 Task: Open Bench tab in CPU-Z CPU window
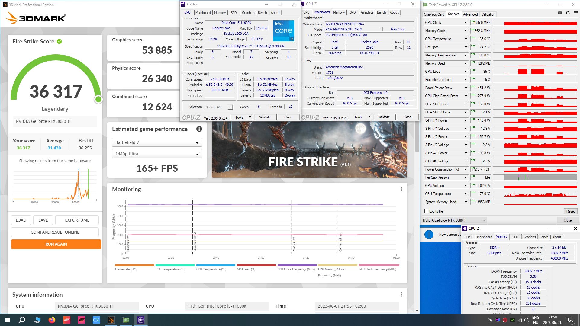click(x=262, y=13)
